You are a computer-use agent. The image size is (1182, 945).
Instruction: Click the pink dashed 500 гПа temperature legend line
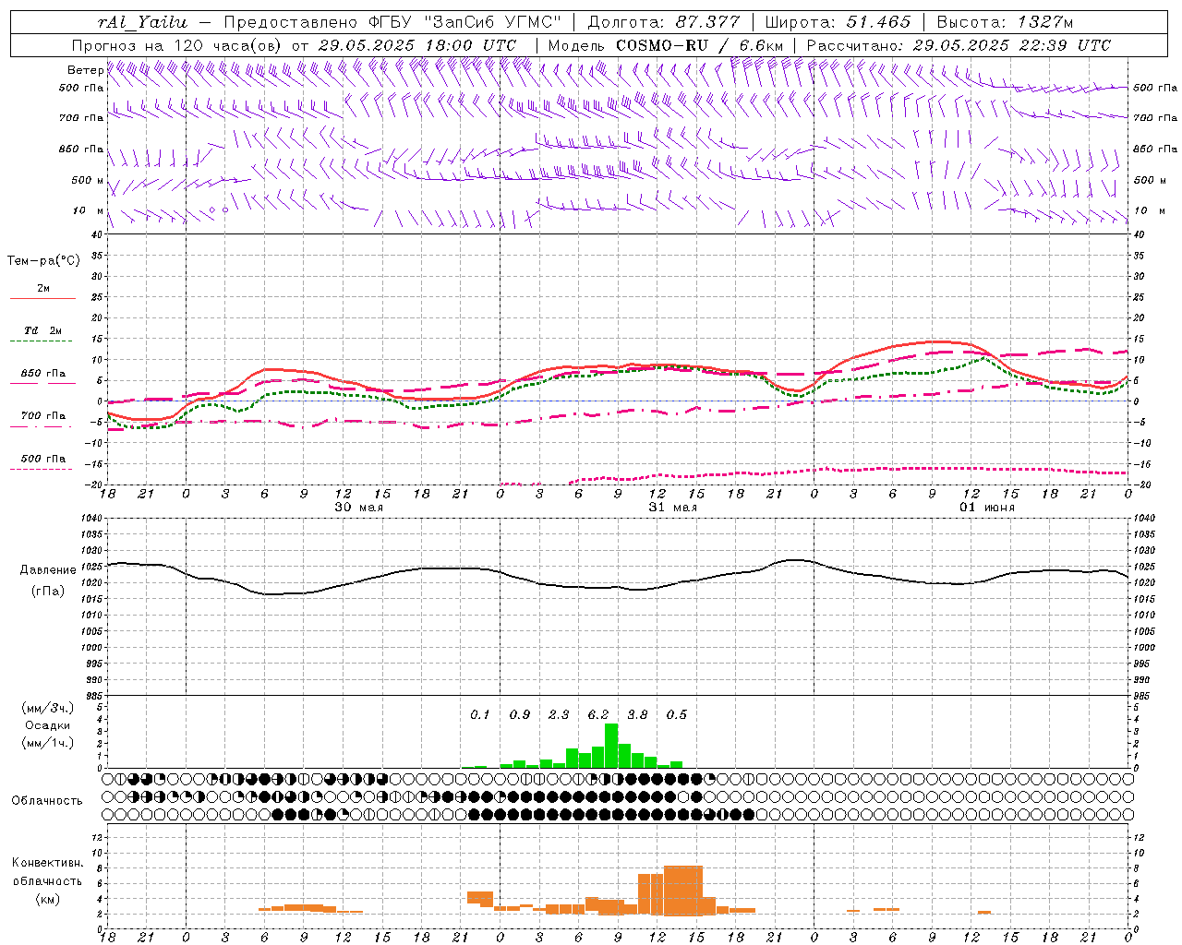41,470
